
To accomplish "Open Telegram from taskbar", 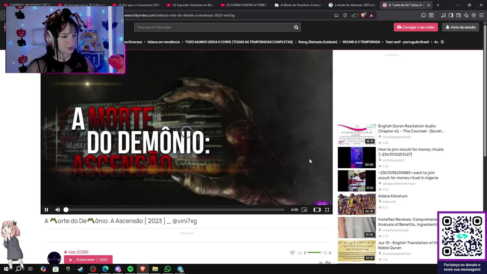I will click(180, 269).
